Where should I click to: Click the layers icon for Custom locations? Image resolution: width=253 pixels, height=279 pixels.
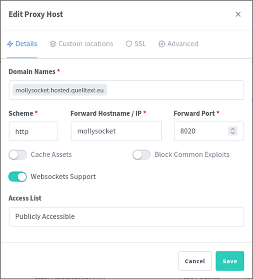click(x=53, y=44)
